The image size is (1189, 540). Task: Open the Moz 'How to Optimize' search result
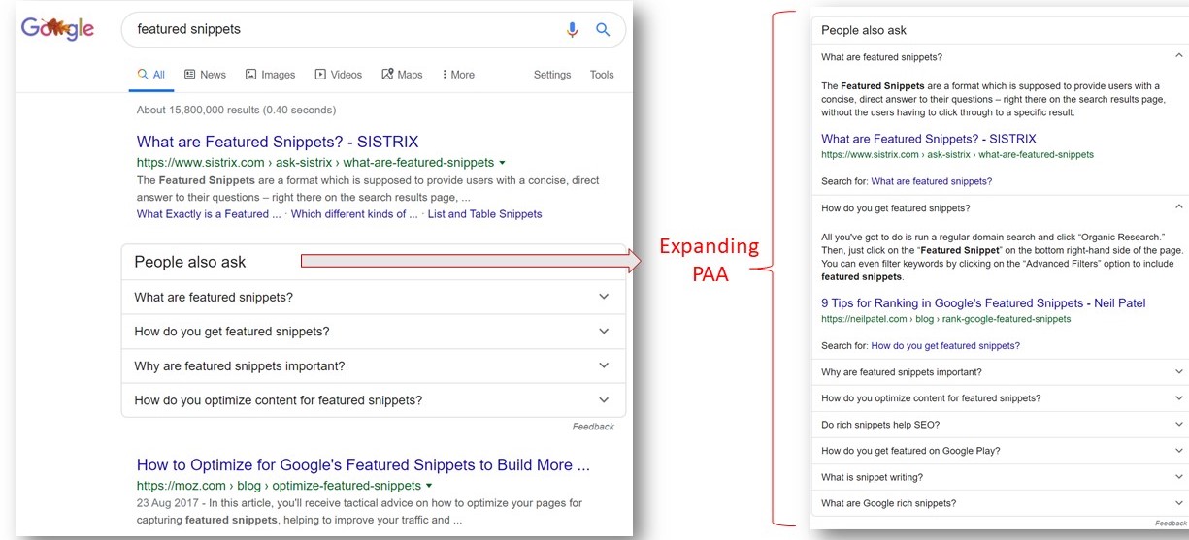(363, 465)
